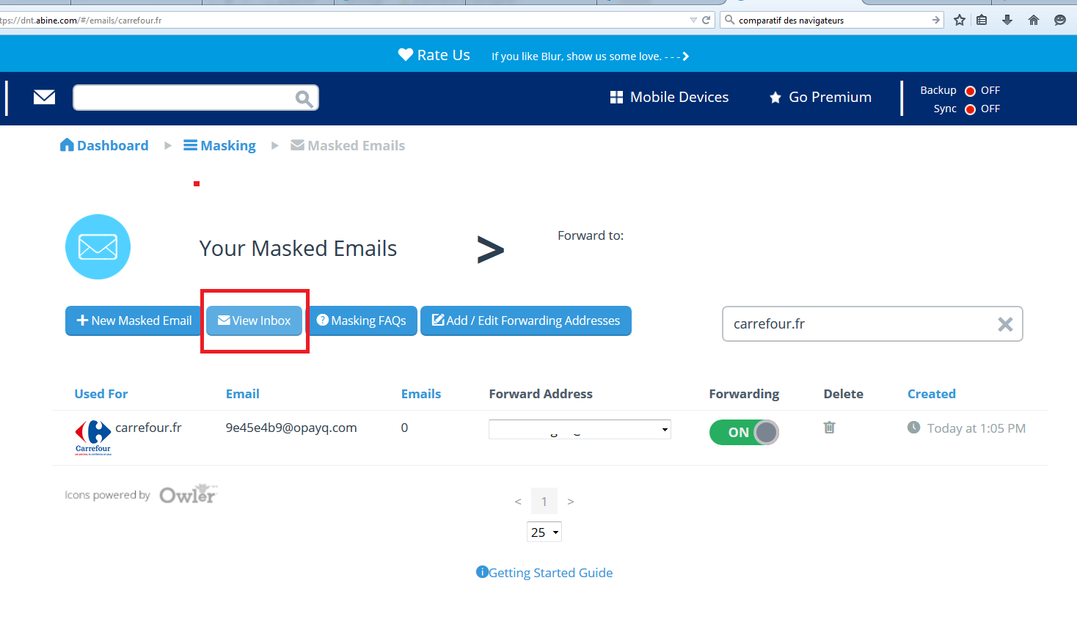Click the Mobile Devices grid icon
Viewport: 1077px width, 619px height.
click(x=616, y=98)
